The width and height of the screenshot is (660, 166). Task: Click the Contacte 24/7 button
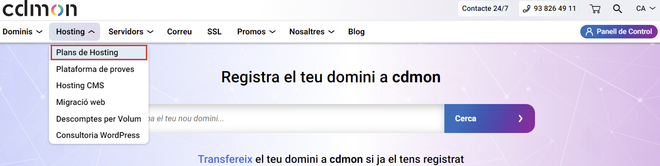485,9
